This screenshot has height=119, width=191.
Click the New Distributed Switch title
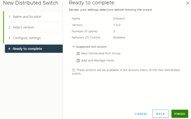tap(30, 3)
